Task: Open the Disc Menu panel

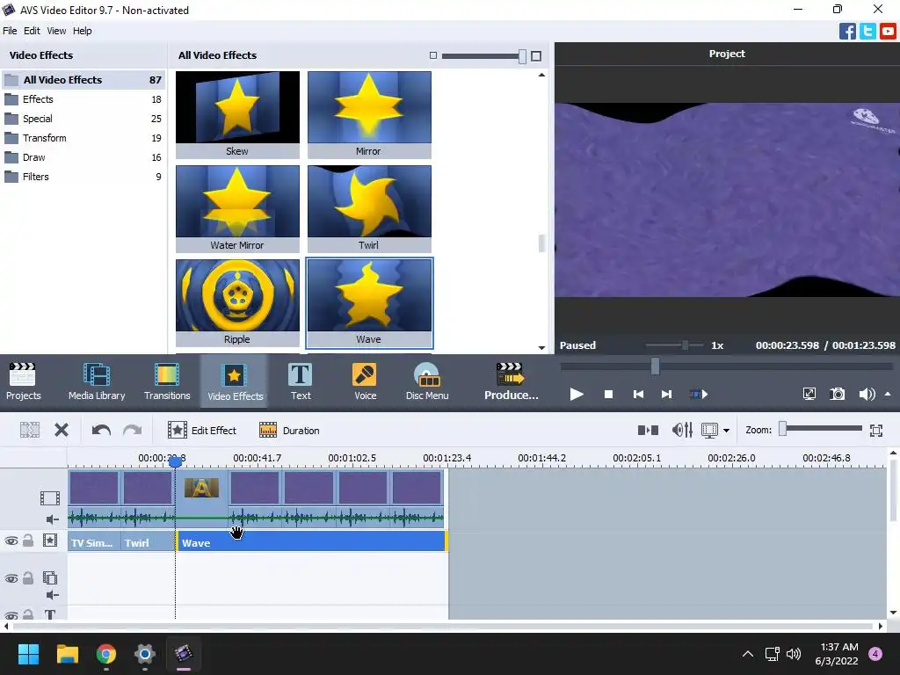Action: [x=427, y=381]
